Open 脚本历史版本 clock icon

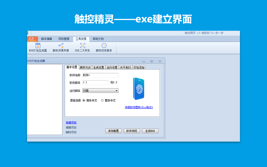click(x=104, y=47)
